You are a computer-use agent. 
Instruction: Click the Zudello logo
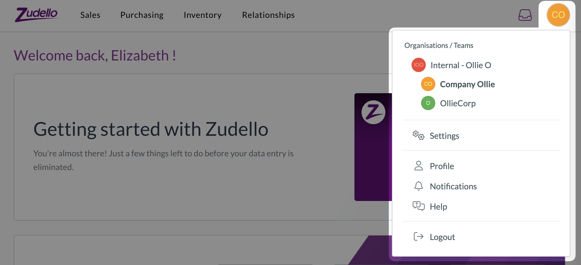coord(37,15)
